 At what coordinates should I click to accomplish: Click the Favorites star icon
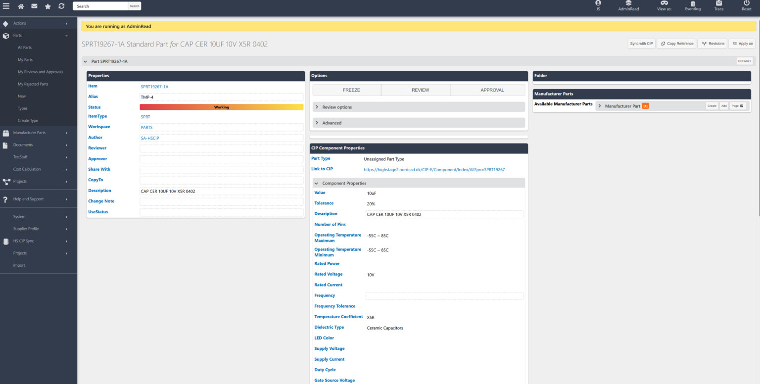tap(47, 6)
